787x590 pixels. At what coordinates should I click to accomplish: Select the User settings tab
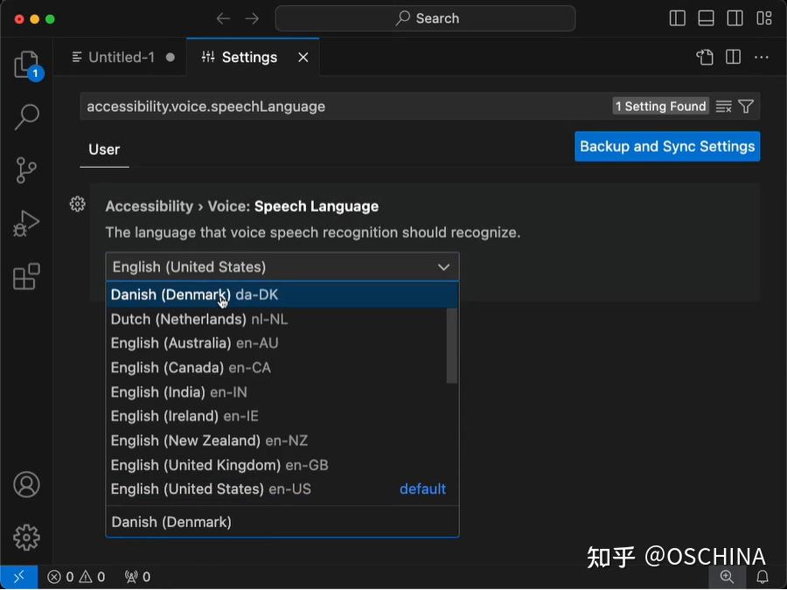tap(104, 149)
